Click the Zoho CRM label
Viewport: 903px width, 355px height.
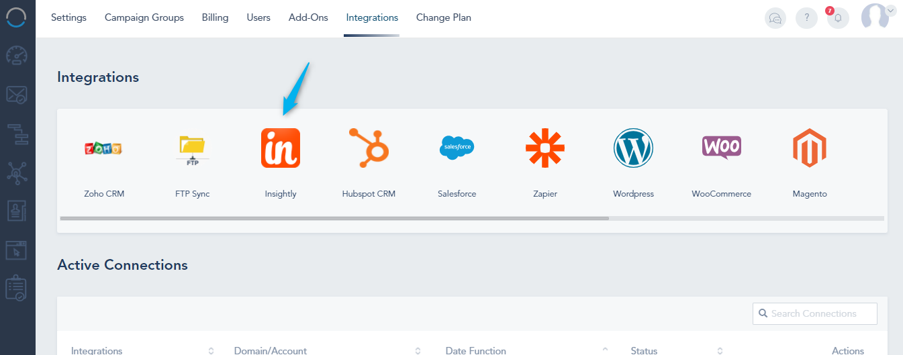click(x=104, y=193)
